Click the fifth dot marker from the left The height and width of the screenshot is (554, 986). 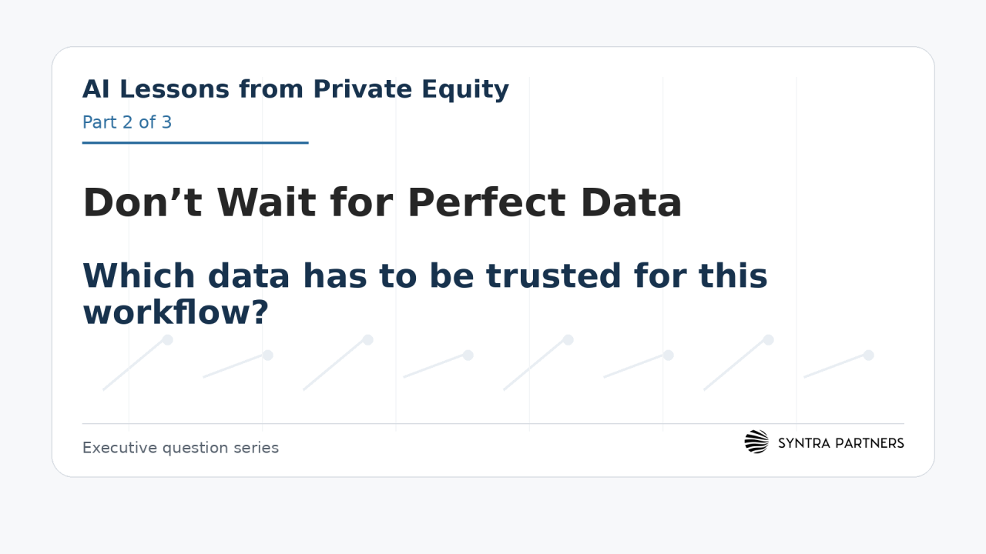tap(568, 339)
